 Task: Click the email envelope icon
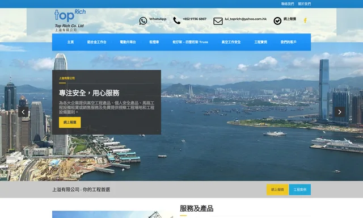click(x=218, y=21)
